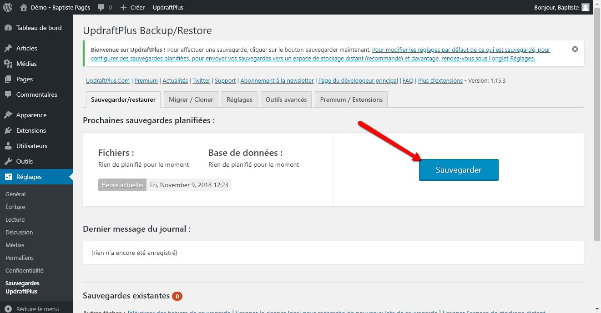Select Permaliens settings submenu
Screen dimensions: 601x313
[20, 258]
